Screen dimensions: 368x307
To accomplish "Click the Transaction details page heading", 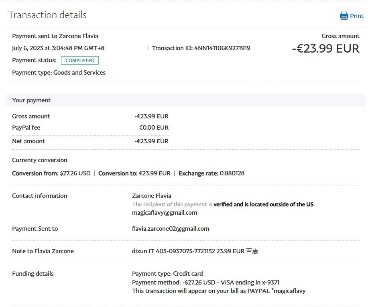I will tap(47, 15).
